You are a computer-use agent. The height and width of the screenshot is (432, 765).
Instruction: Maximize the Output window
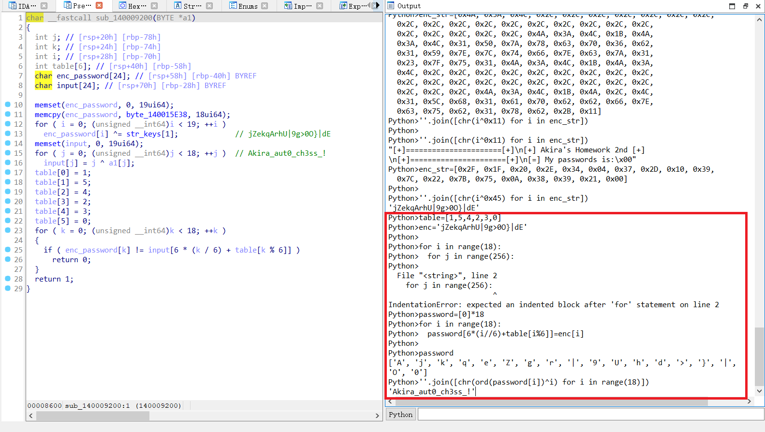coord(732,6)
